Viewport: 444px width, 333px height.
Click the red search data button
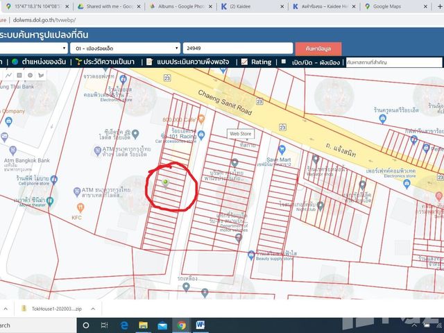click(x=318, y=49)
